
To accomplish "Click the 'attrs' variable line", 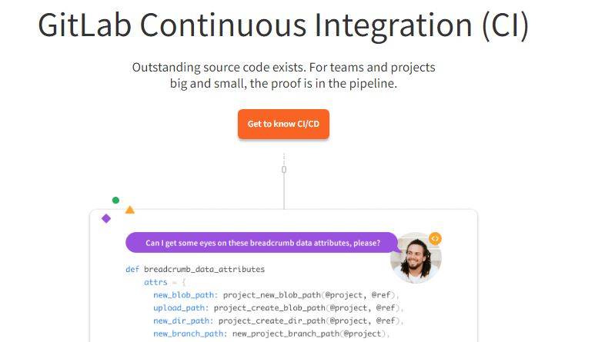I will pos(165,282).
